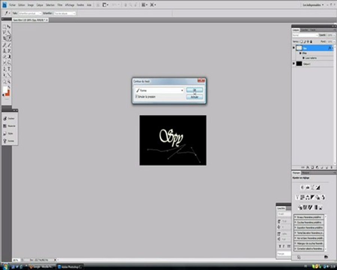Screen dimensions: 337x270
Task: Open the layer blend mode Normal dropdown
Action: point(305,35)
